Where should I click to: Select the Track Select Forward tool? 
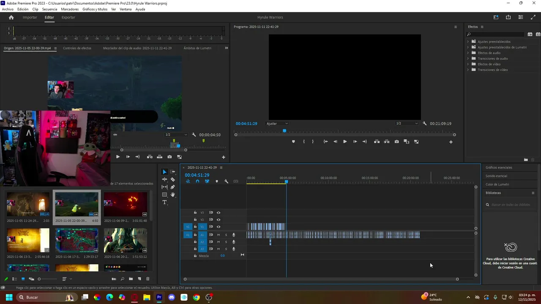pos(172,172)
